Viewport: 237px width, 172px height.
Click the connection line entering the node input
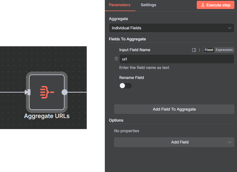12,92
